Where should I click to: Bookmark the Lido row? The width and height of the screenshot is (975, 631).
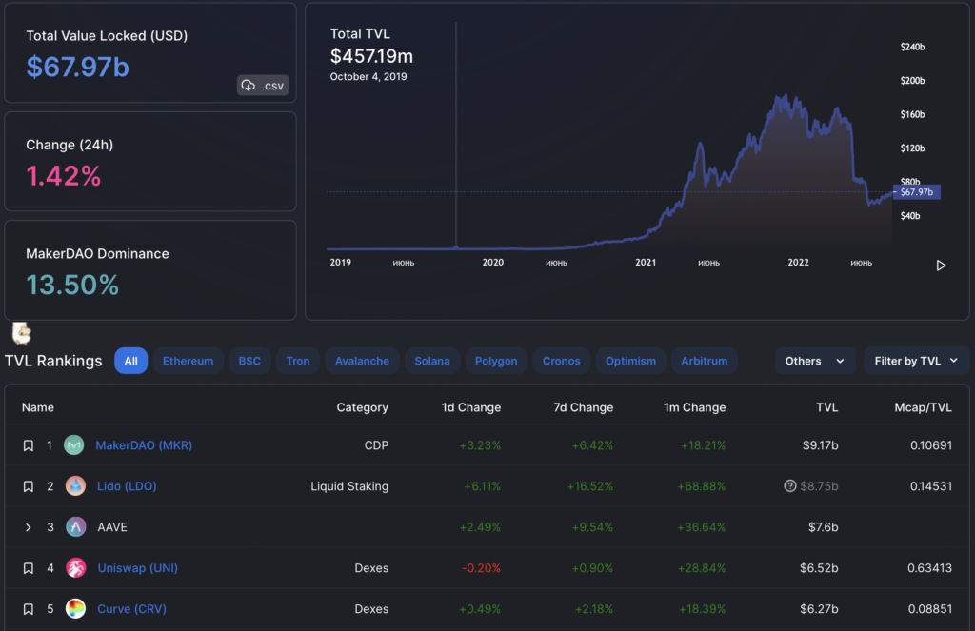pos(28,485)
